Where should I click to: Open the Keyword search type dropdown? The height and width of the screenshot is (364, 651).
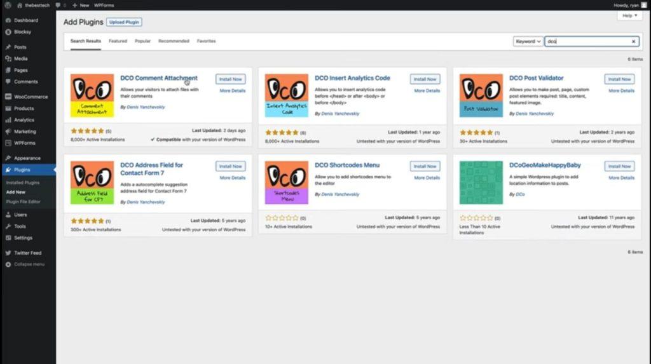coord(528,41)
